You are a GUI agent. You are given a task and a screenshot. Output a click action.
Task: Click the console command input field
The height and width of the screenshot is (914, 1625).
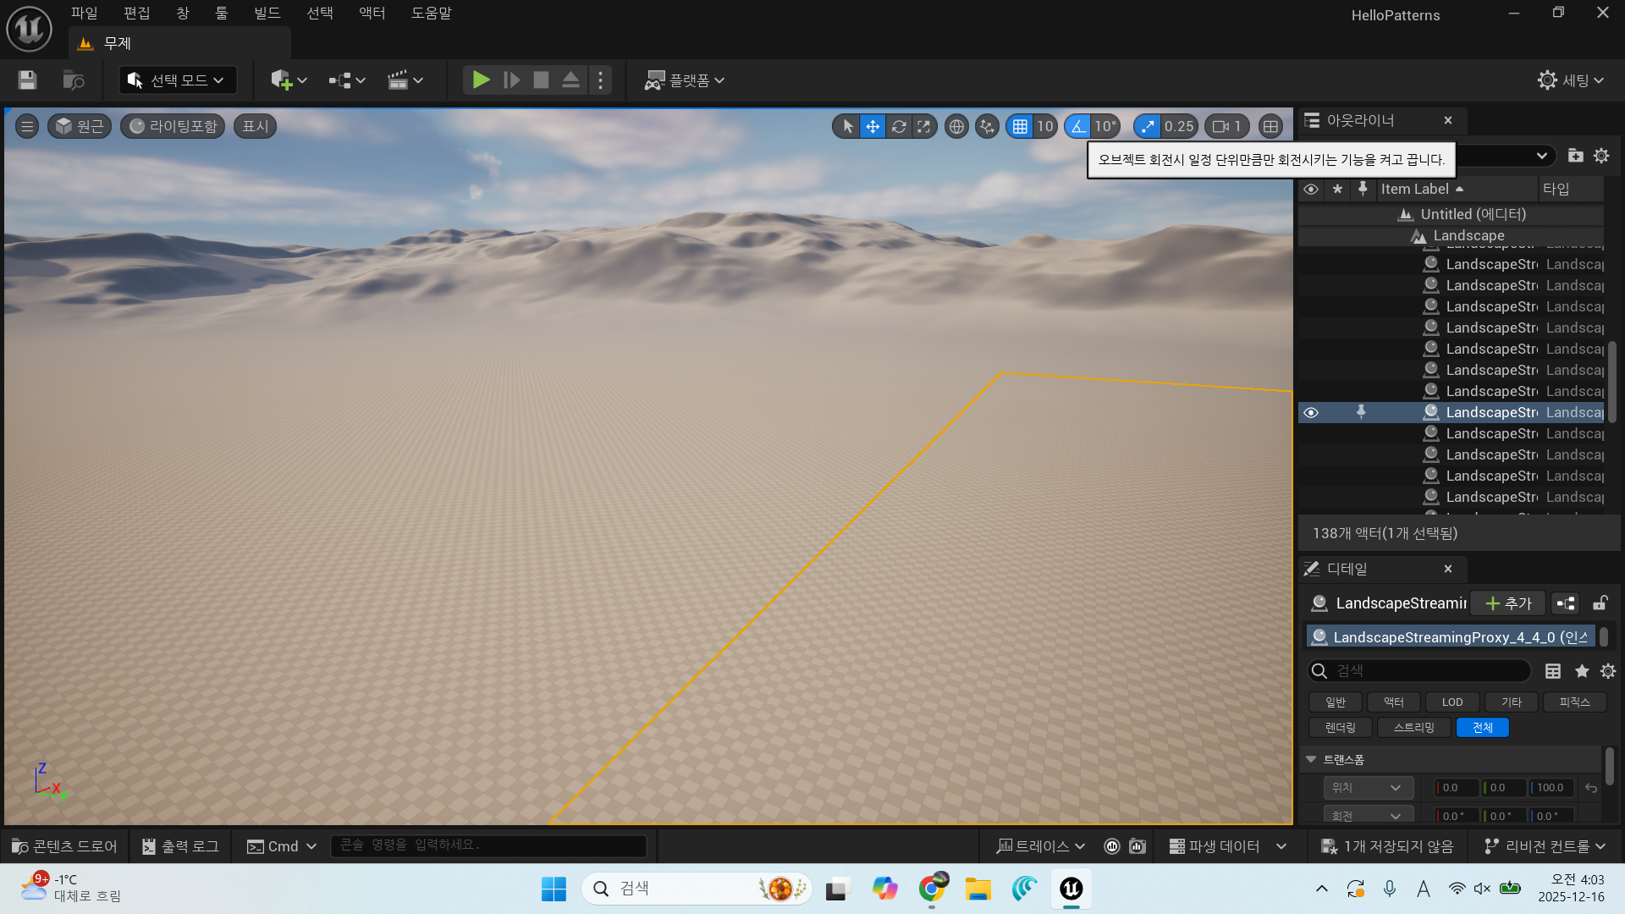489,845
